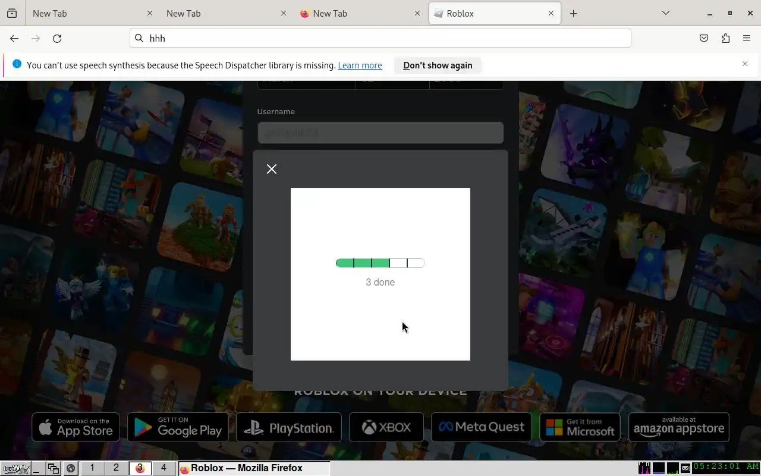The width and height of the screenshot is (761, 476).
Task: Launch the web browser globe taskbar icon
Action: pos(71,468)
